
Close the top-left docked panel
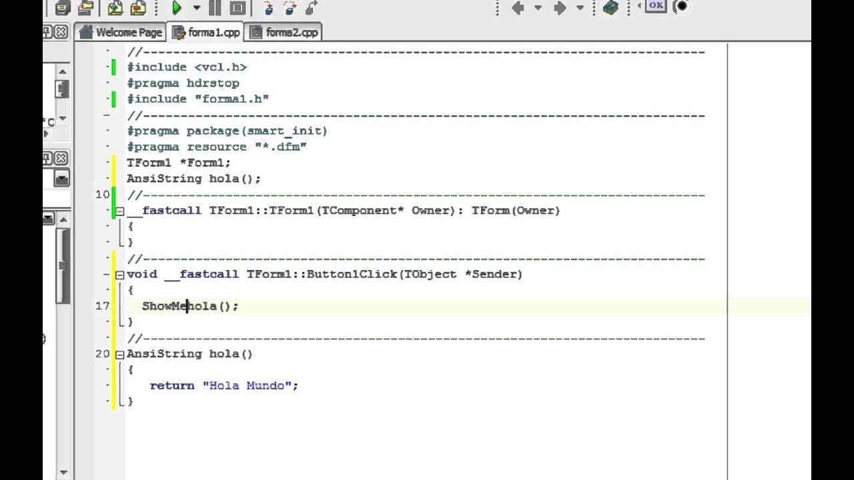pos(61,31)
